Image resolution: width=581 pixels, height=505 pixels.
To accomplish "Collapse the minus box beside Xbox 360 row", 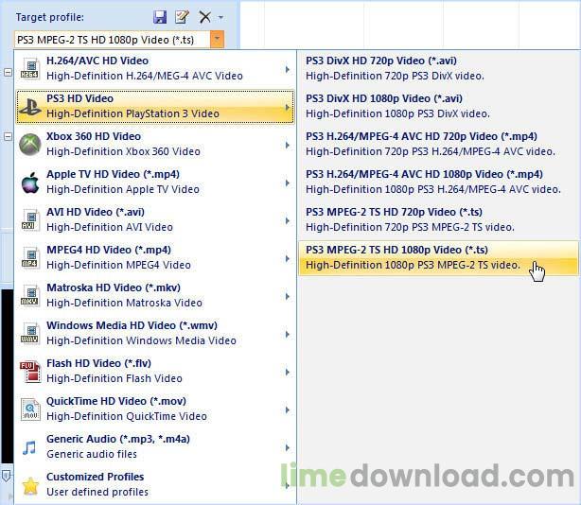I will tap(9, 136).
